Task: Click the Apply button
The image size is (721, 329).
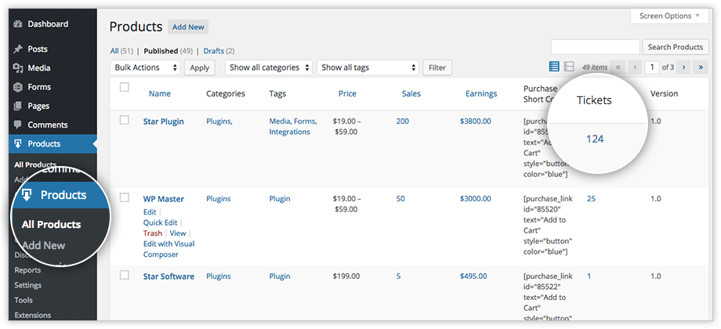Action: [x=200, y=67]
